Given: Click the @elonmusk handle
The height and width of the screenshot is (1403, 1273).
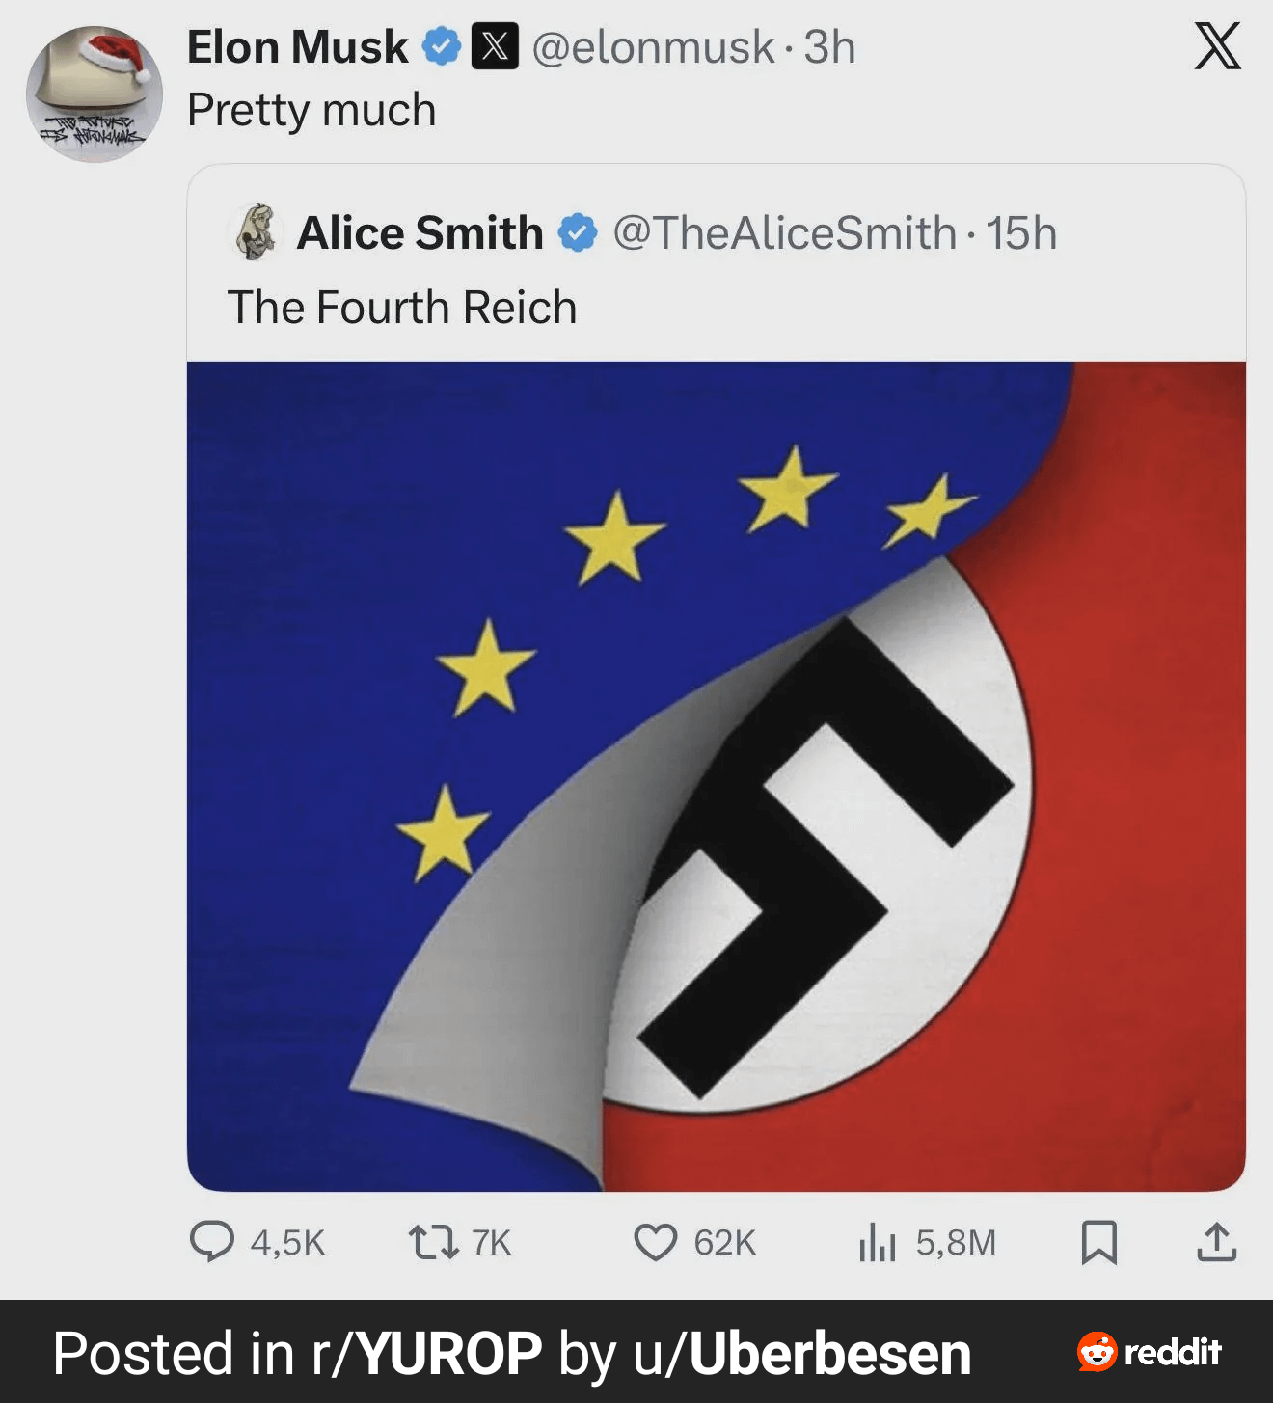Looking at the screenshot, I should point(653,46).
